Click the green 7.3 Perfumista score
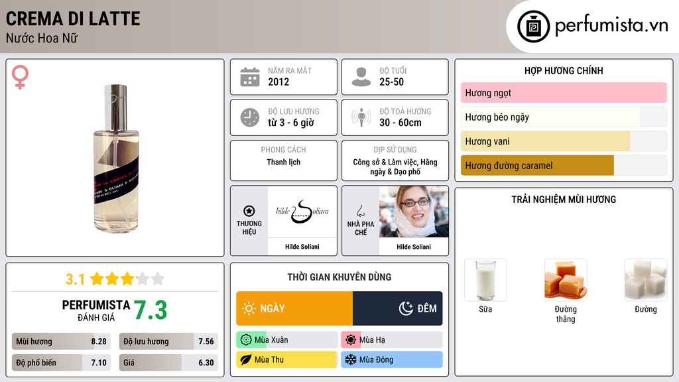Screen dimensions: 679x382 coord(151,310)
